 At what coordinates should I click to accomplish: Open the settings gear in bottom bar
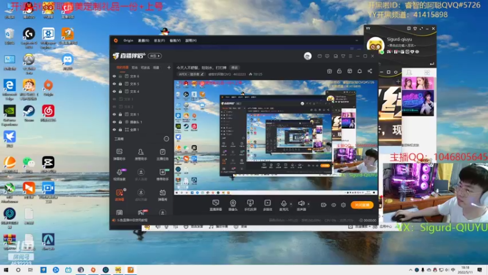[x=343, y=205]
